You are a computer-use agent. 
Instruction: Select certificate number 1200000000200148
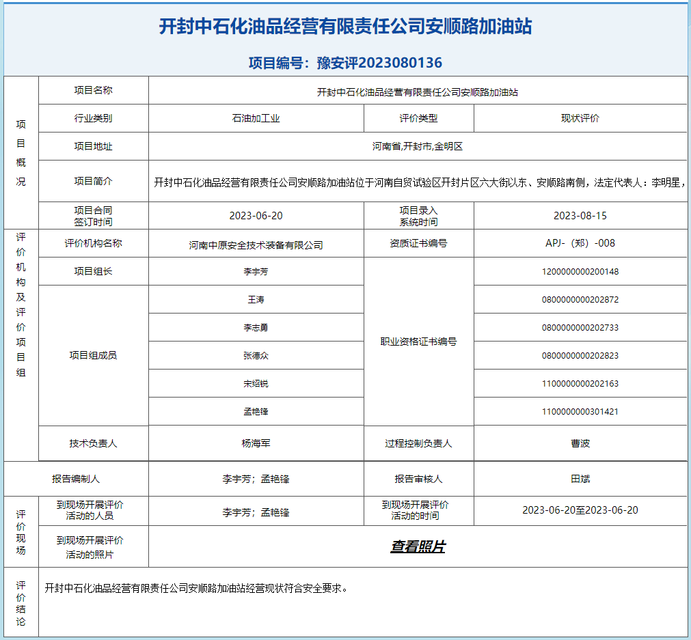[580, 272]
